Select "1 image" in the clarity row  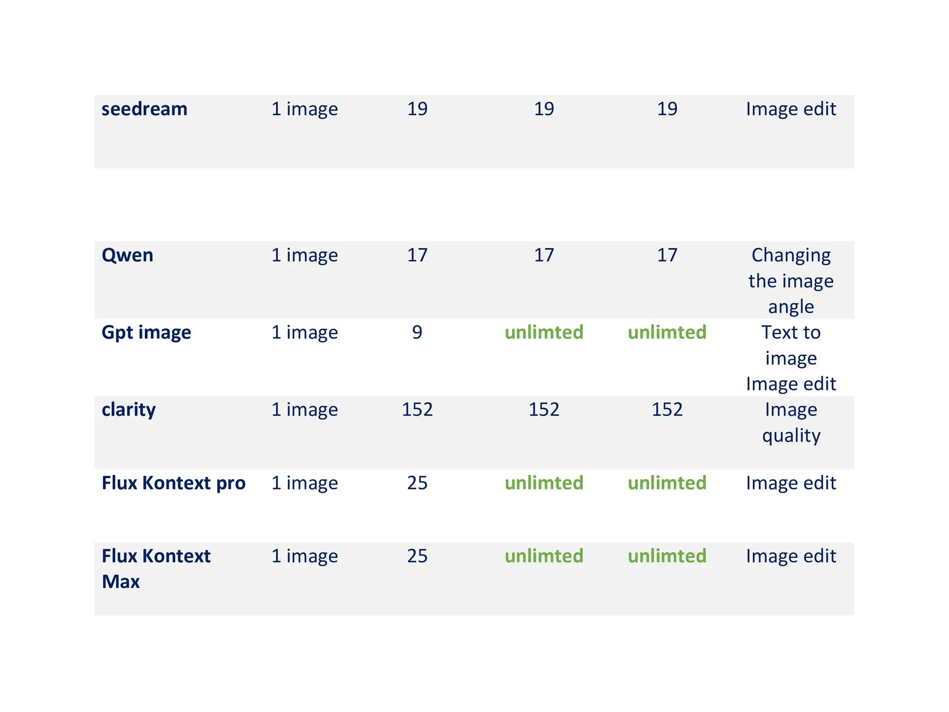click(x=304, y=410)
